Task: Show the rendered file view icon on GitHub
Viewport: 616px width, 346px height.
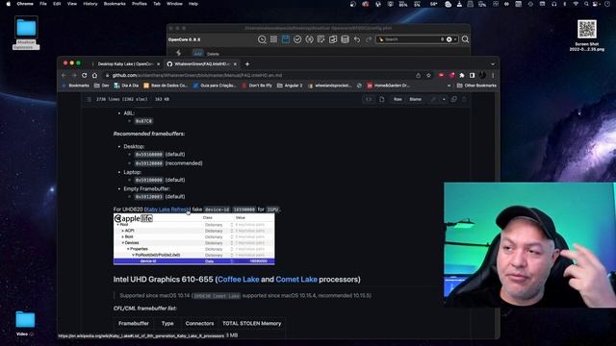Action: pyautogui.click(x=381, y=99)
